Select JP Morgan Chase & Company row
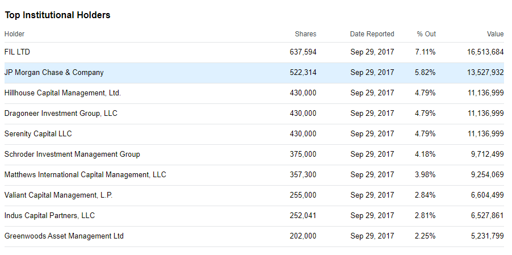Screen dimensions: 512x255 pos(54,73)
